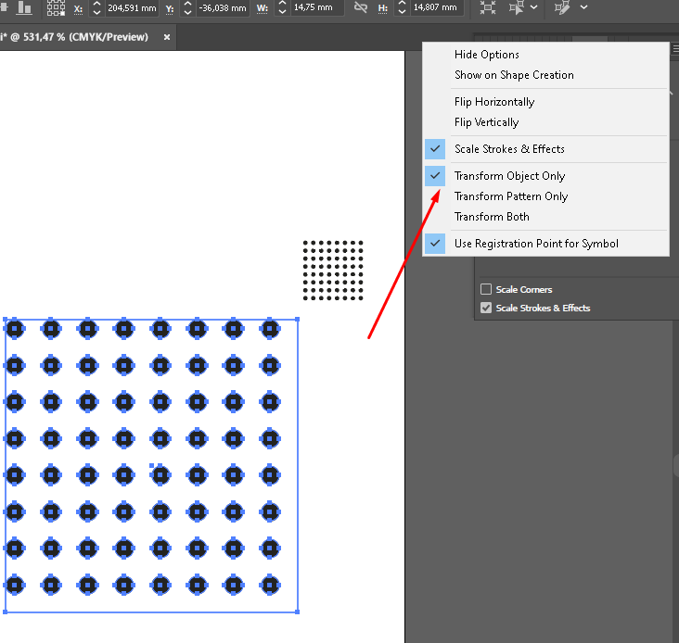Uncheck Scale Strokes & Effects panel checkbox
The image size is (679, 643).
pyautogui.click(x=485, y=309)
